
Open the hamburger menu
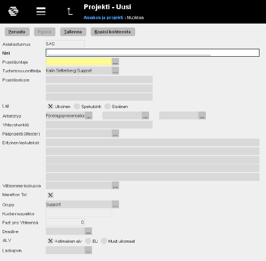[x=41, y=11]
